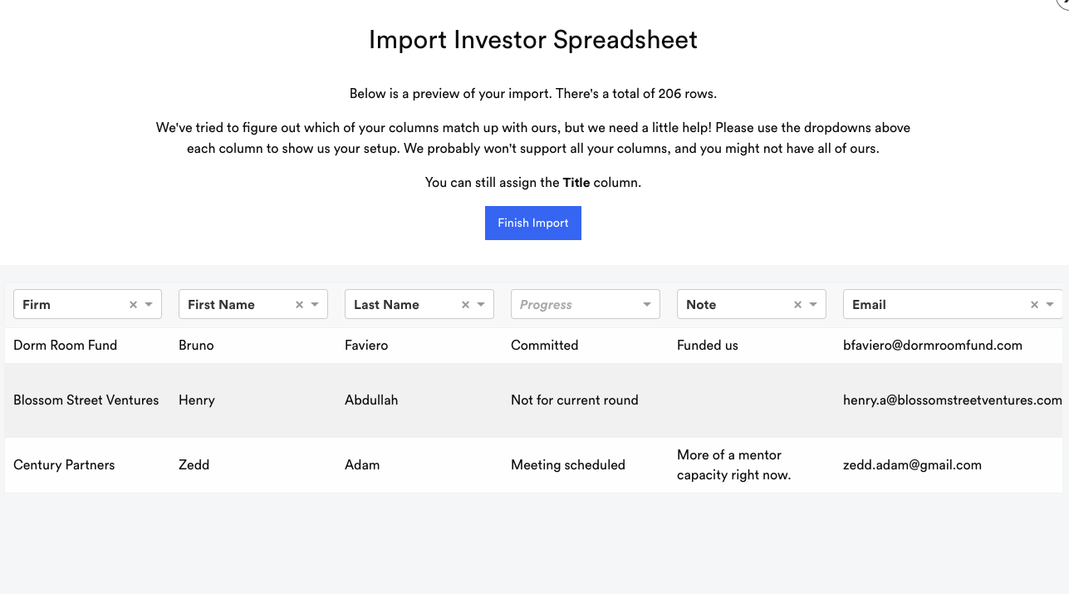Viewport: 1069px width, 594px height.
Task: Expand the Note column dropdown arrow
Action: click(813, 305)
